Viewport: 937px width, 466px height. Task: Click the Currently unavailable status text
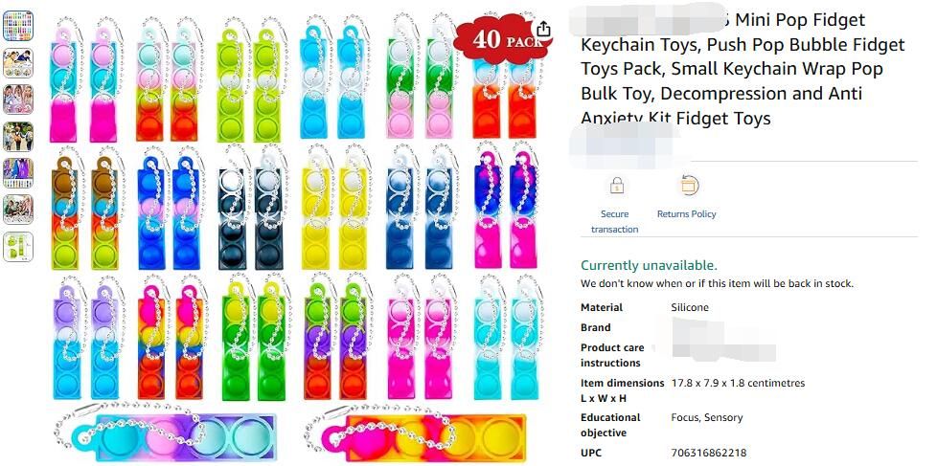pos(649,265)
